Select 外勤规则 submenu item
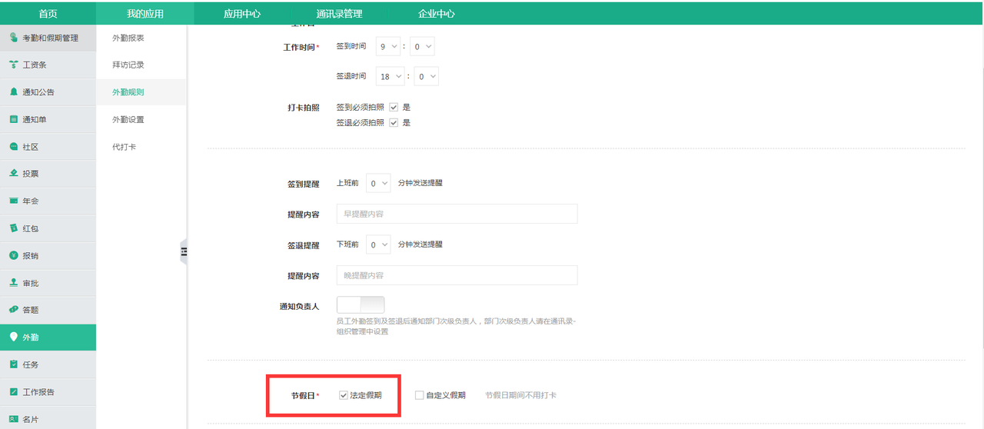This screenshot has height=429, width=984. (128, 92)
